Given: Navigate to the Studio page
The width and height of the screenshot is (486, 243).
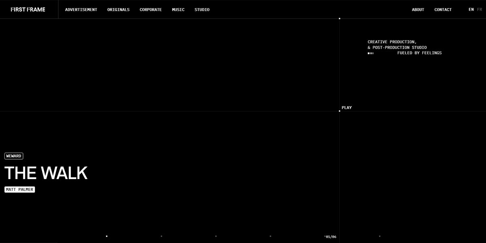Looking at the screenshot, I should [x=202, y=10].
